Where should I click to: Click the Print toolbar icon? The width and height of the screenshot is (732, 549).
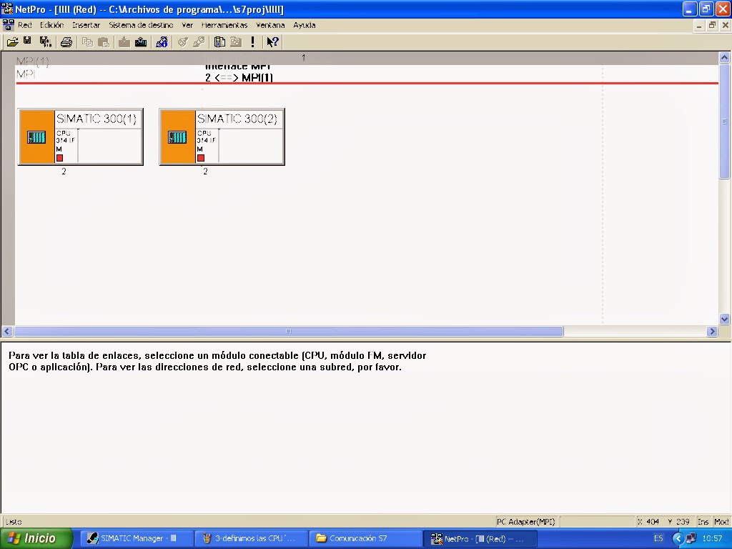pyautogui.click(x=66, y=42)
